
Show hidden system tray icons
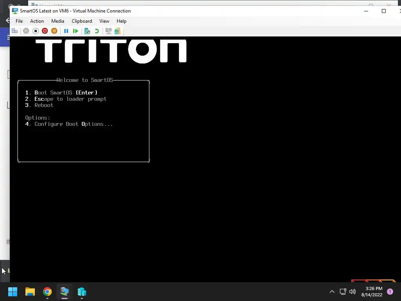(x=332, y=292)
